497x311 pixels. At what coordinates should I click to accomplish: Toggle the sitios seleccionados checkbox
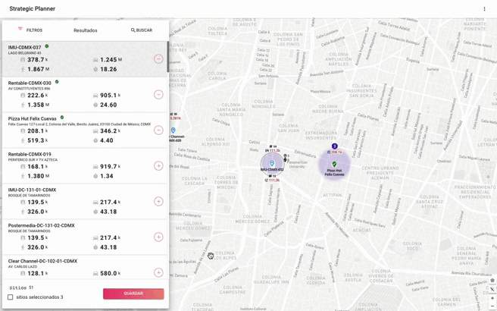pos(11,297)
